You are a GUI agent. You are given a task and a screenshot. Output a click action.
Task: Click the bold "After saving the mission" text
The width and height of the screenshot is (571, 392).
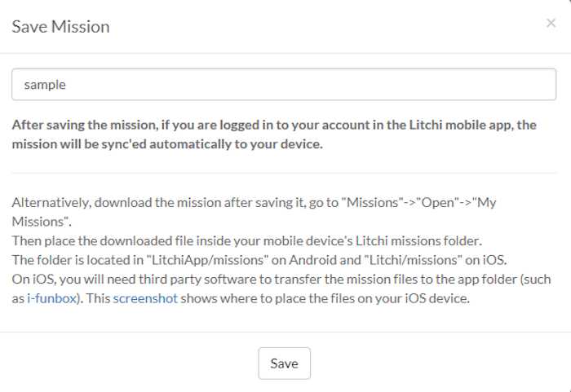[x=122, y=126]
